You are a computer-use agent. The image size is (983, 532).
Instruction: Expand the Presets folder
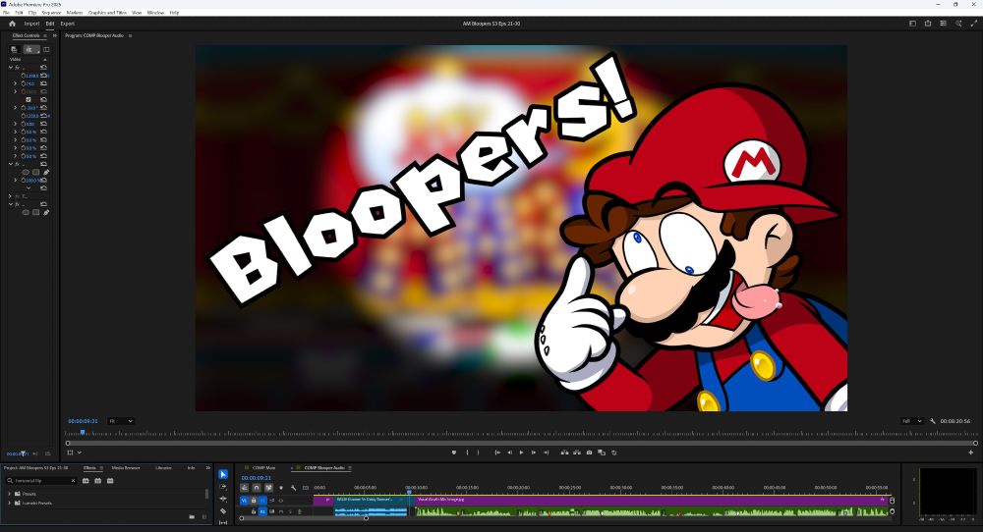[x=10, y=494]
